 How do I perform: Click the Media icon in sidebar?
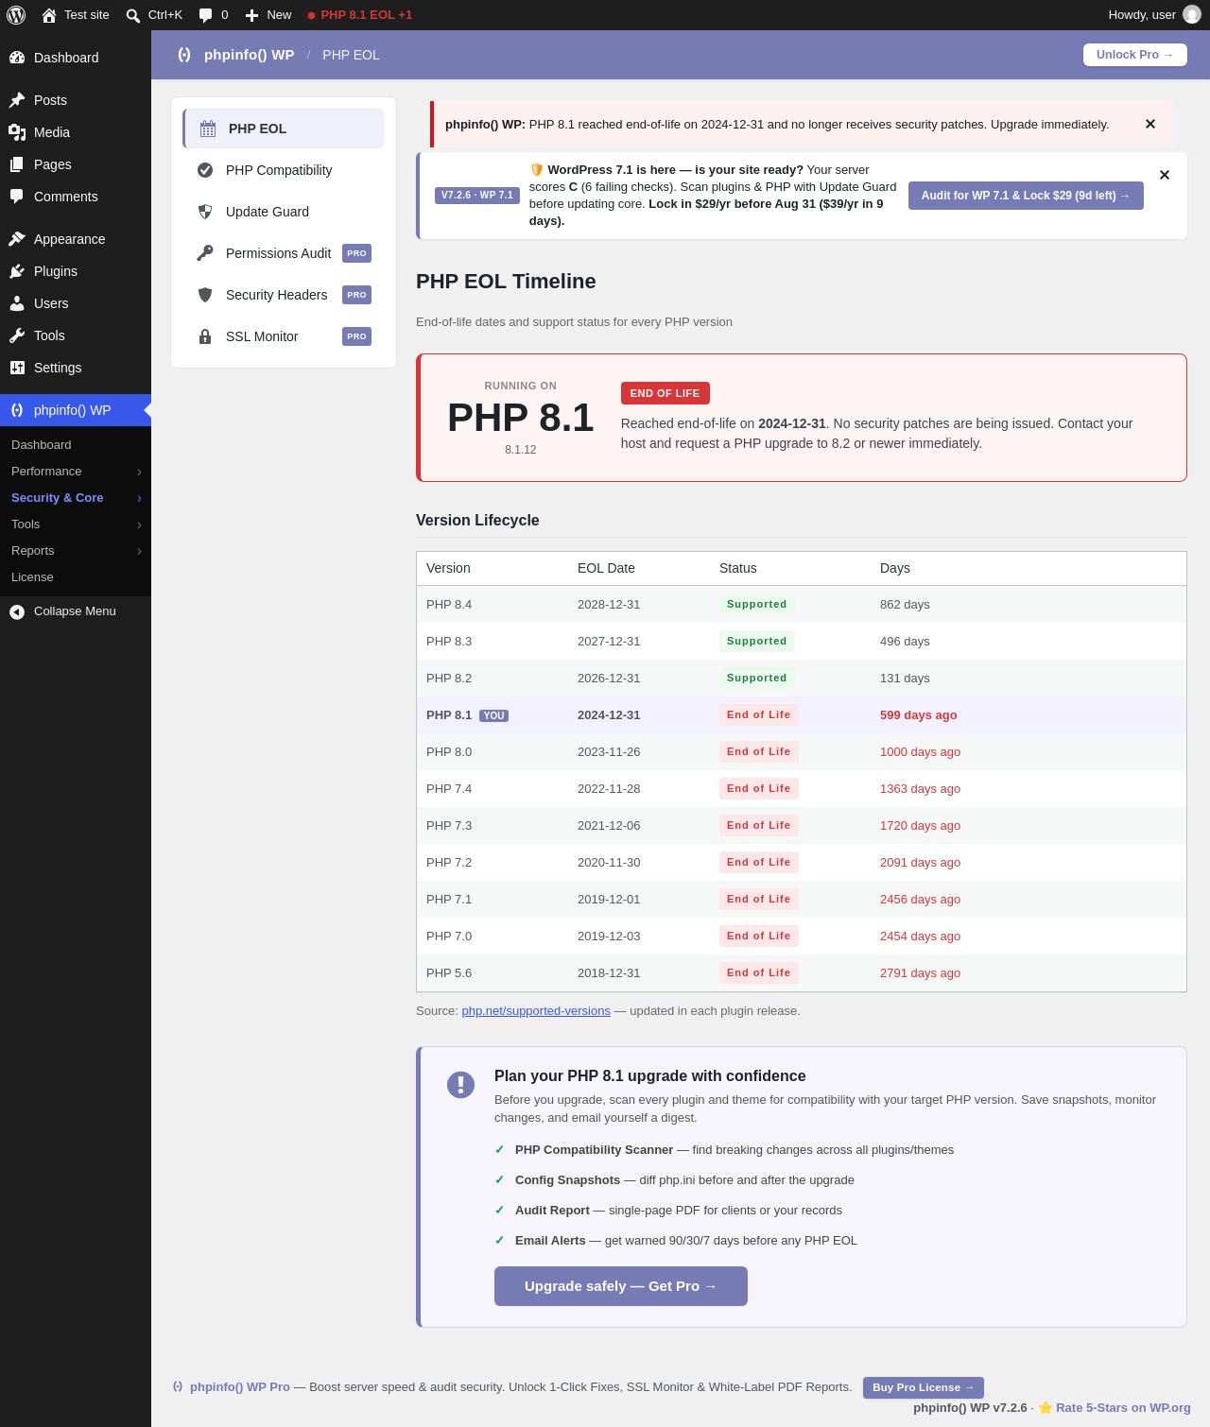point(17,132)
